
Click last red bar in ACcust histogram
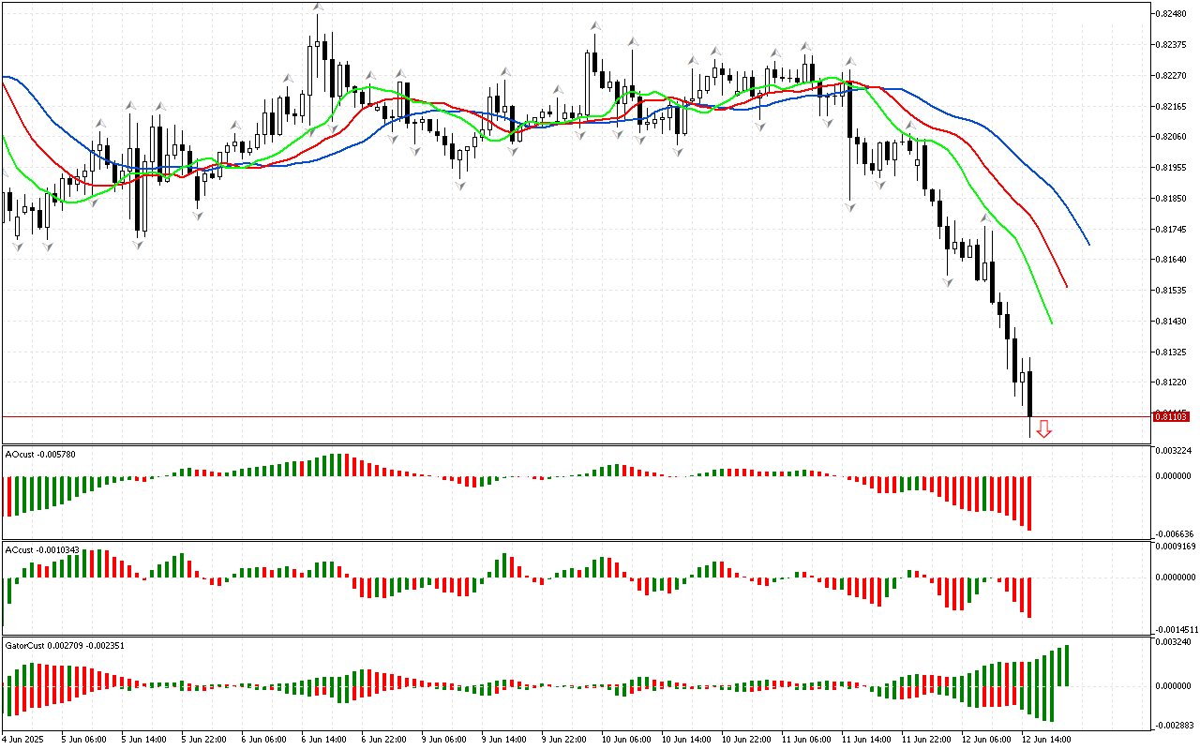[1029, 597]
